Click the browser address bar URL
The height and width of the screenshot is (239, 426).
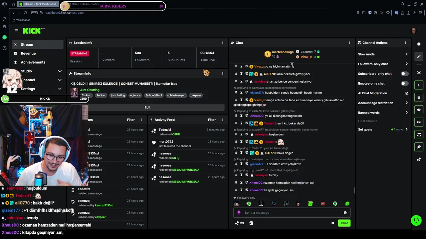[64, 13]
